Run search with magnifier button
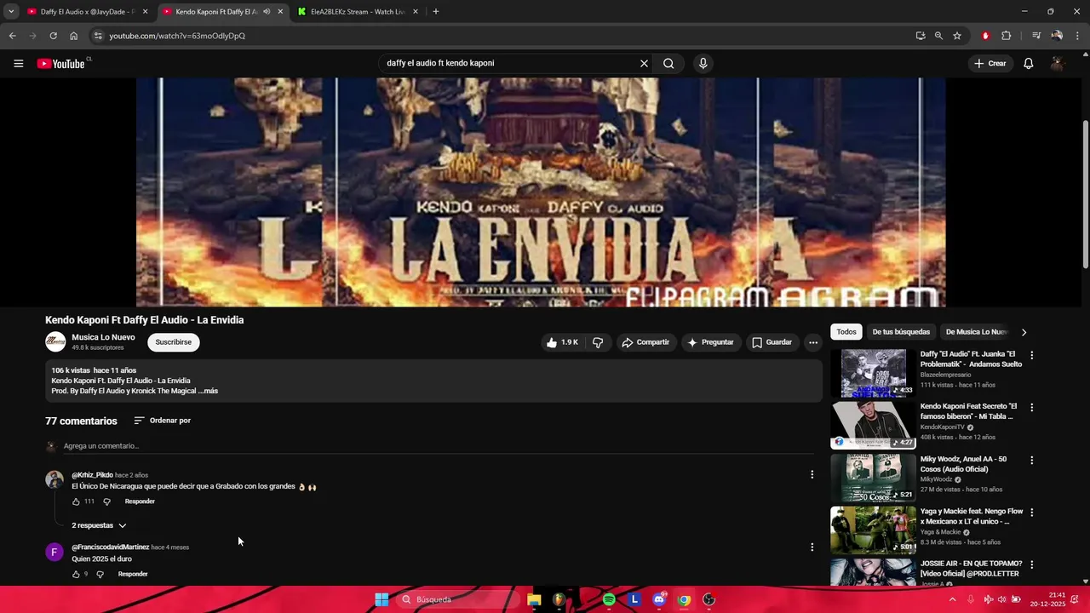 (x=668, y=63)
